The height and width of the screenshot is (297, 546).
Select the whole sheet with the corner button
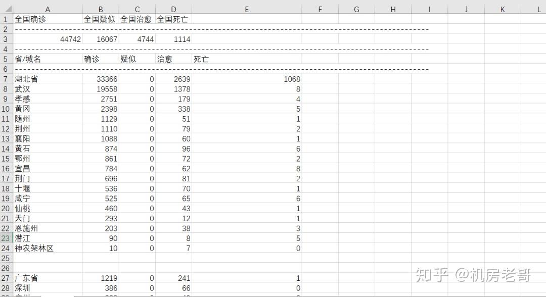point(6,9)
